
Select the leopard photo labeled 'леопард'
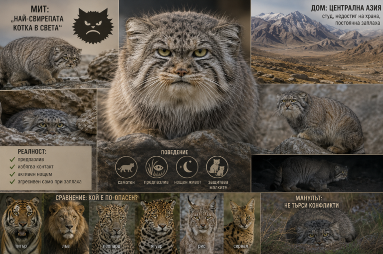[x=112, y=224]
